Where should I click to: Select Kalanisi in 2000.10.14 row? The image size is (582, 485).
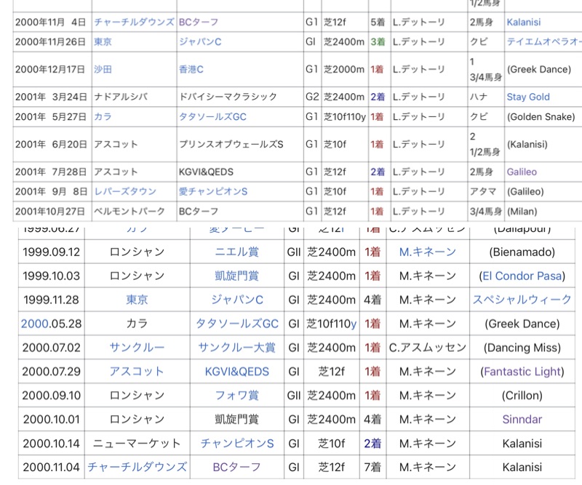tap(522, 444)
